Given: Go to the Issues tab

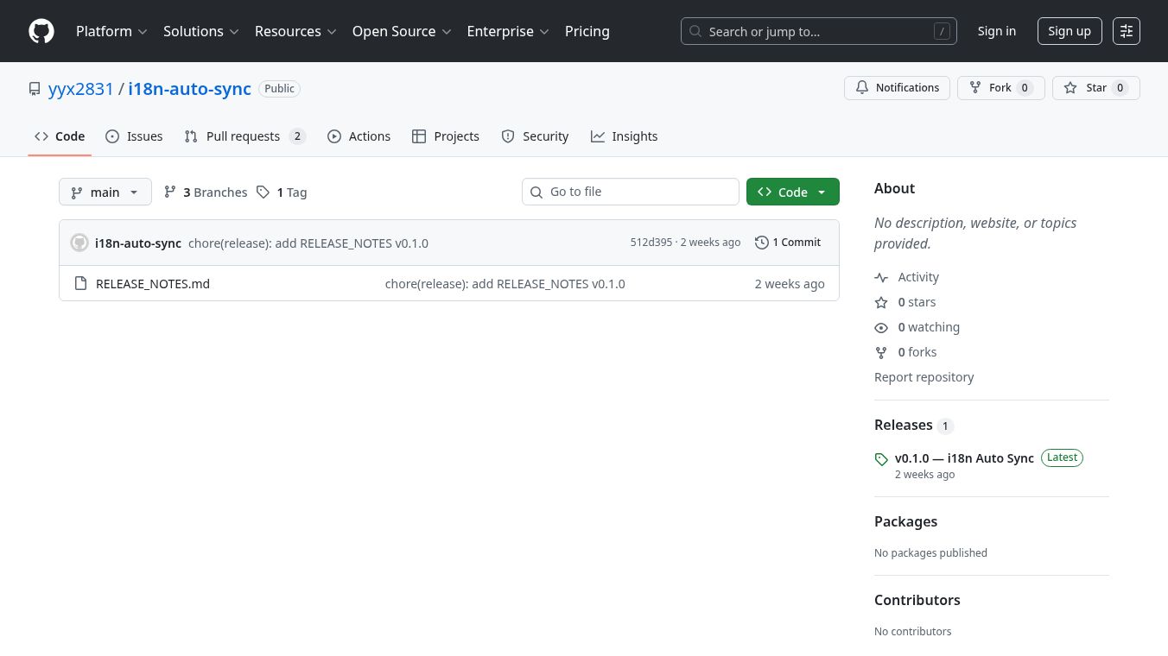Looking at the screenshot, I should [134, 136].
